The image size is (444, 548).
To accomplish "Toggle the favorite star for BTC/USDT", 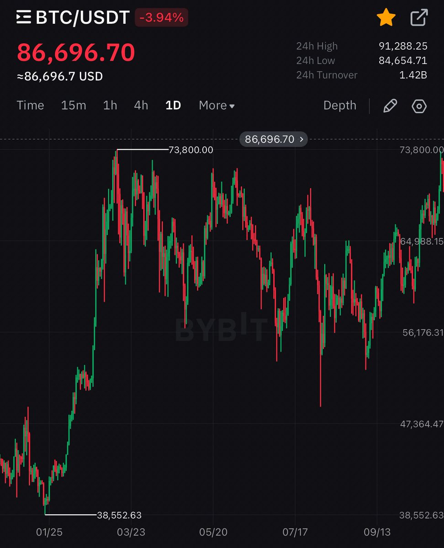I will pos(386,18).
